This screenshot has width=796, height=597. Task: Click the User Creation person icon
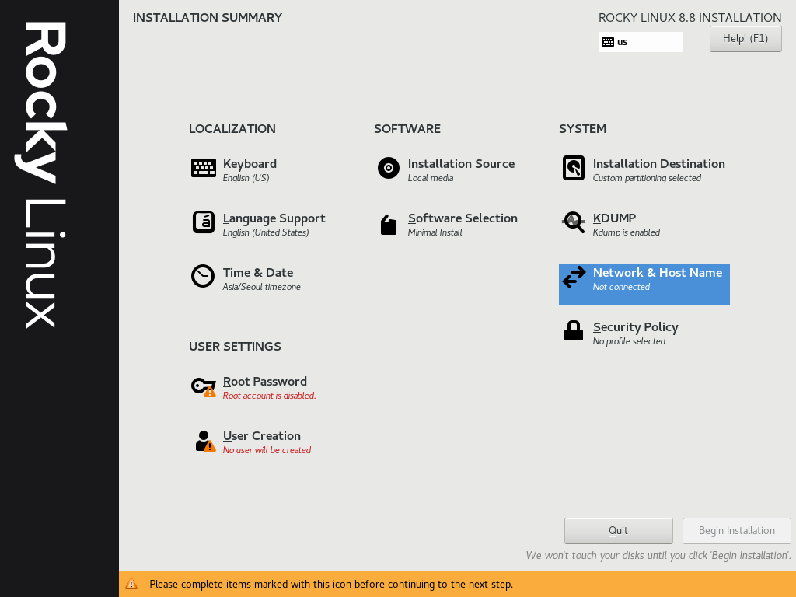pos(205,441)
